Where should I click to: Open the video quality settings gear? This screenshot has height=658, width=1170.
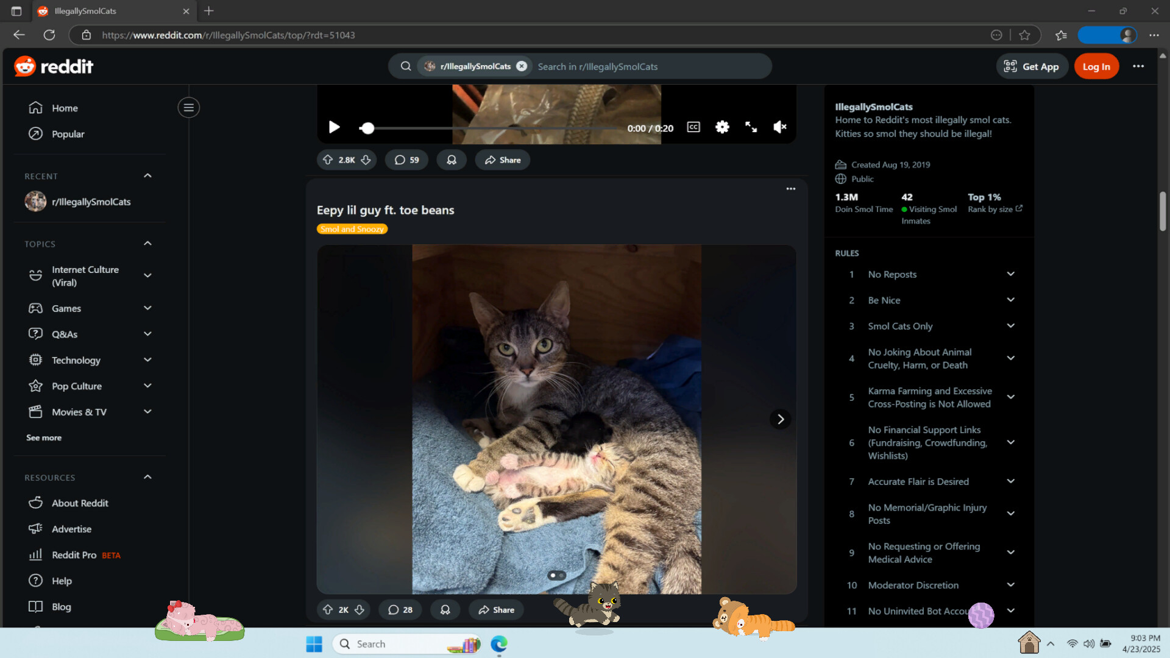[722, 127]
